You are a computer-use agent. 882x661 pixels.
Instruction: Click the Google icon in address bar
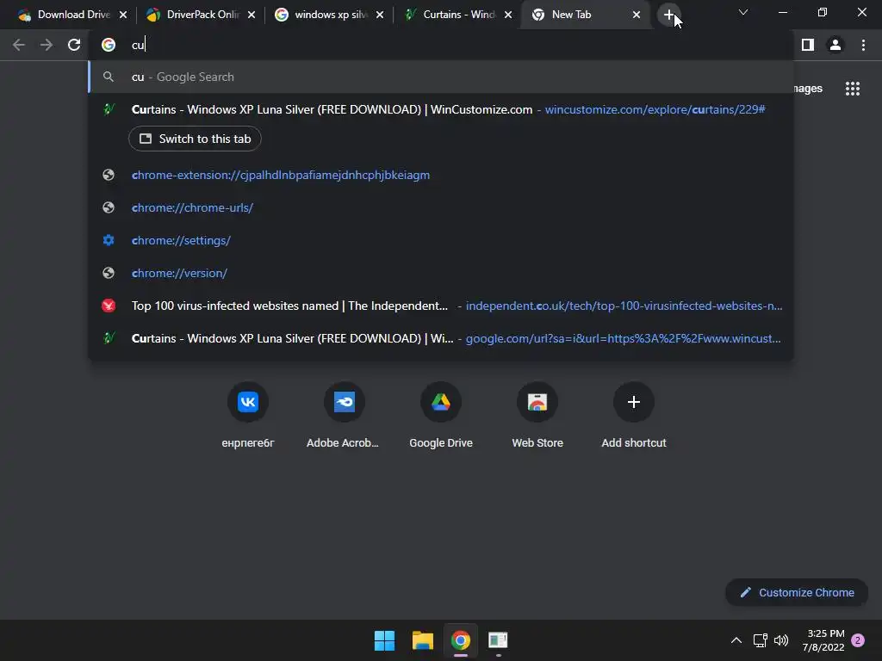click(x=109, y=45)
